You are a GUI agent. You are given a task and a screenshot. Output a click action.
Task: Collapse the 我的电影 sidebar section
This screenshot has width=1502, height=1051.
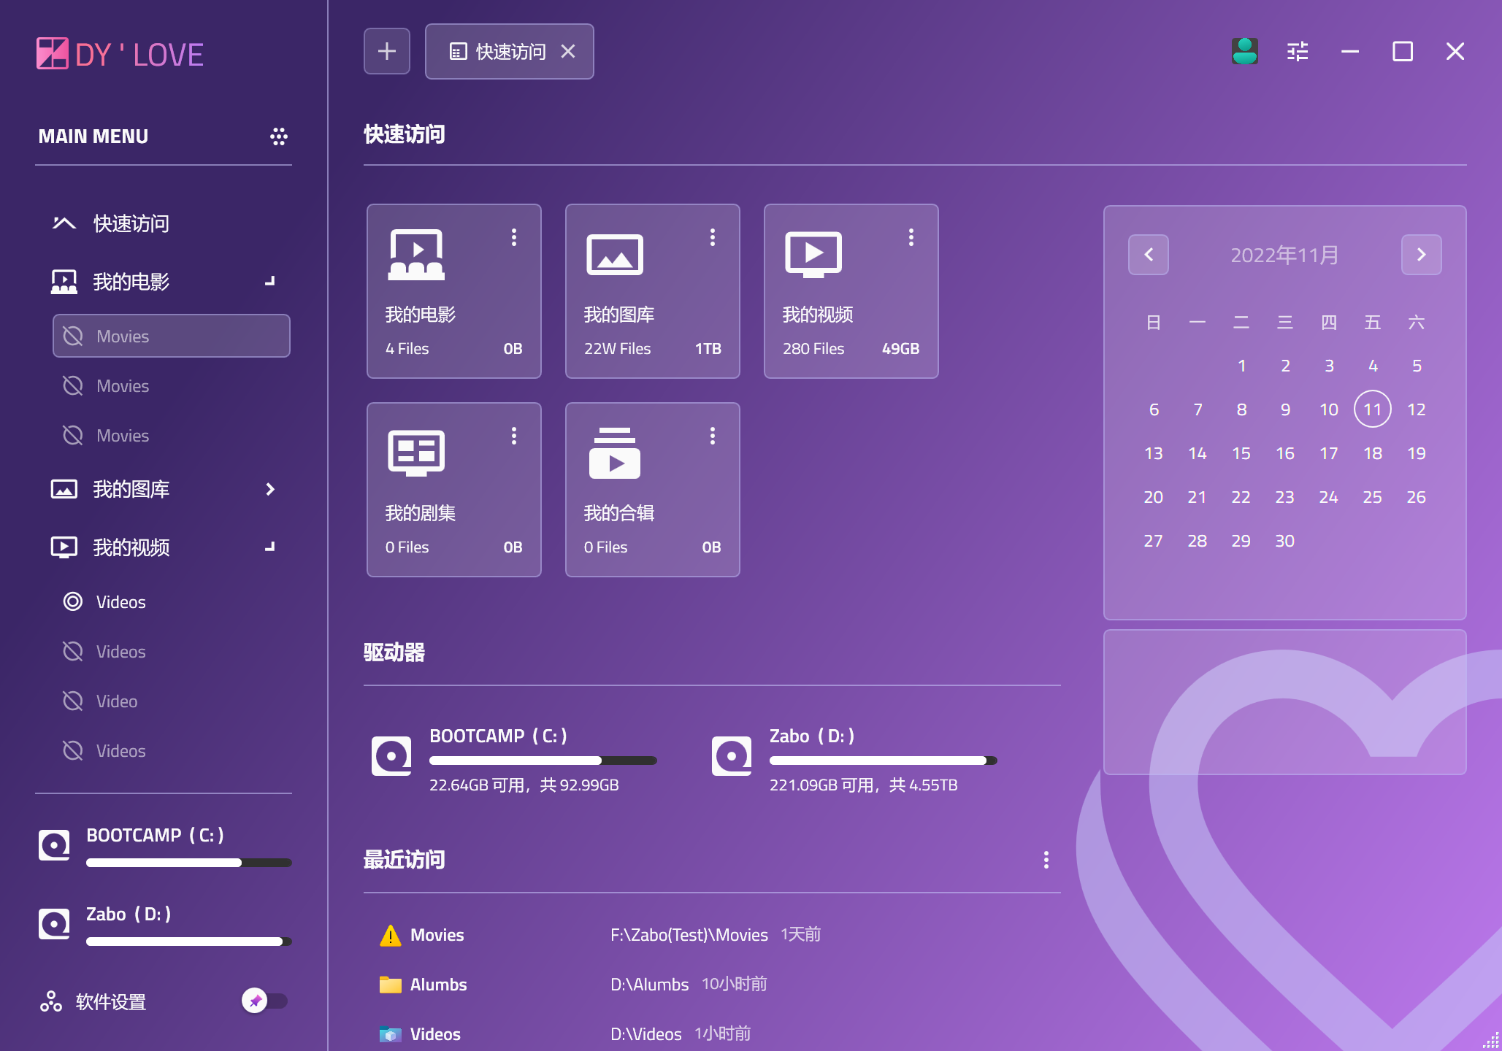pyautogui.click(x=269, y=281)
